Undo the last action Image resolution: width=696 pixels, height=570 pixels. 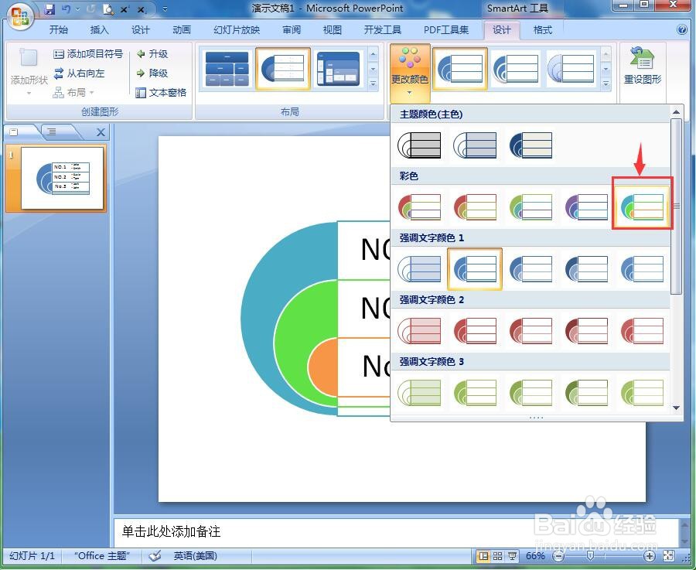click(67, 9)
